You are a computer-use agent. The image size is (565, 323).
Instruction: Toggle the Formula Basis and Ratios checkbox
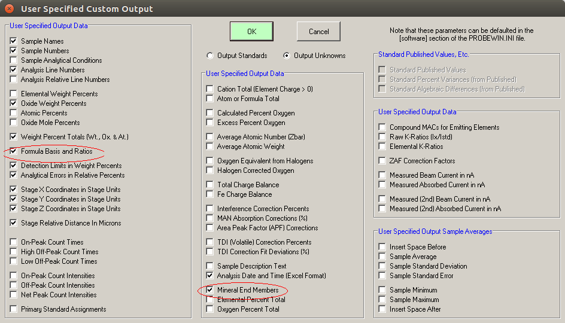14,151
